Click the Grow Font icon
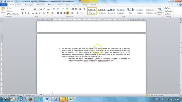Image resolution: width=182 pixels, height=102 pixels. [41, 9]
